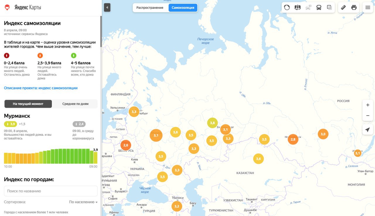Screen dimensions: 375x216
Task: Click the last chart bar labeled 3,9
Action: click(95, 157)
